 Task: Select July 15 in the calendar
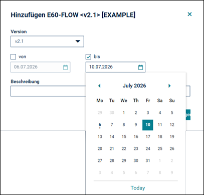tap(124, 136)
